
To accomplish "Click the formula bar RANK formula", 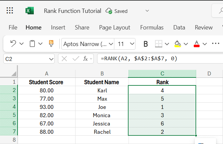I will click(139, 58).
